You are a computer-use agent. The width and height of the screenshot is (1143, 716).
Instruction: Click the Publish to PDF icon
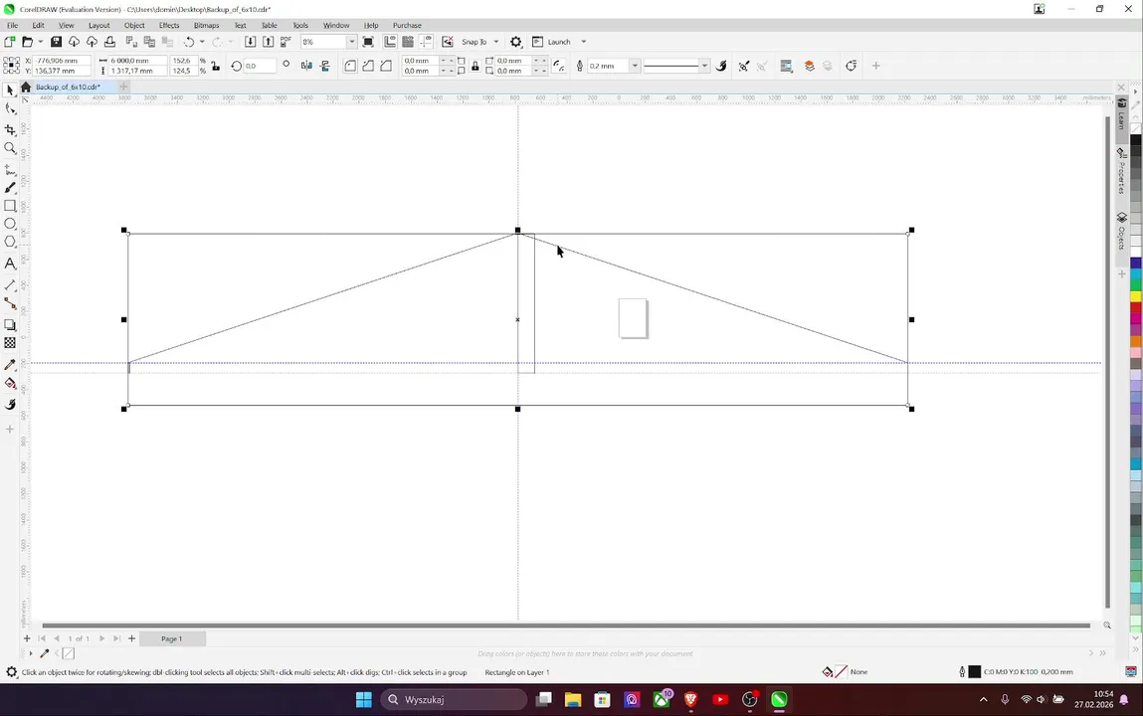[286, 42]
